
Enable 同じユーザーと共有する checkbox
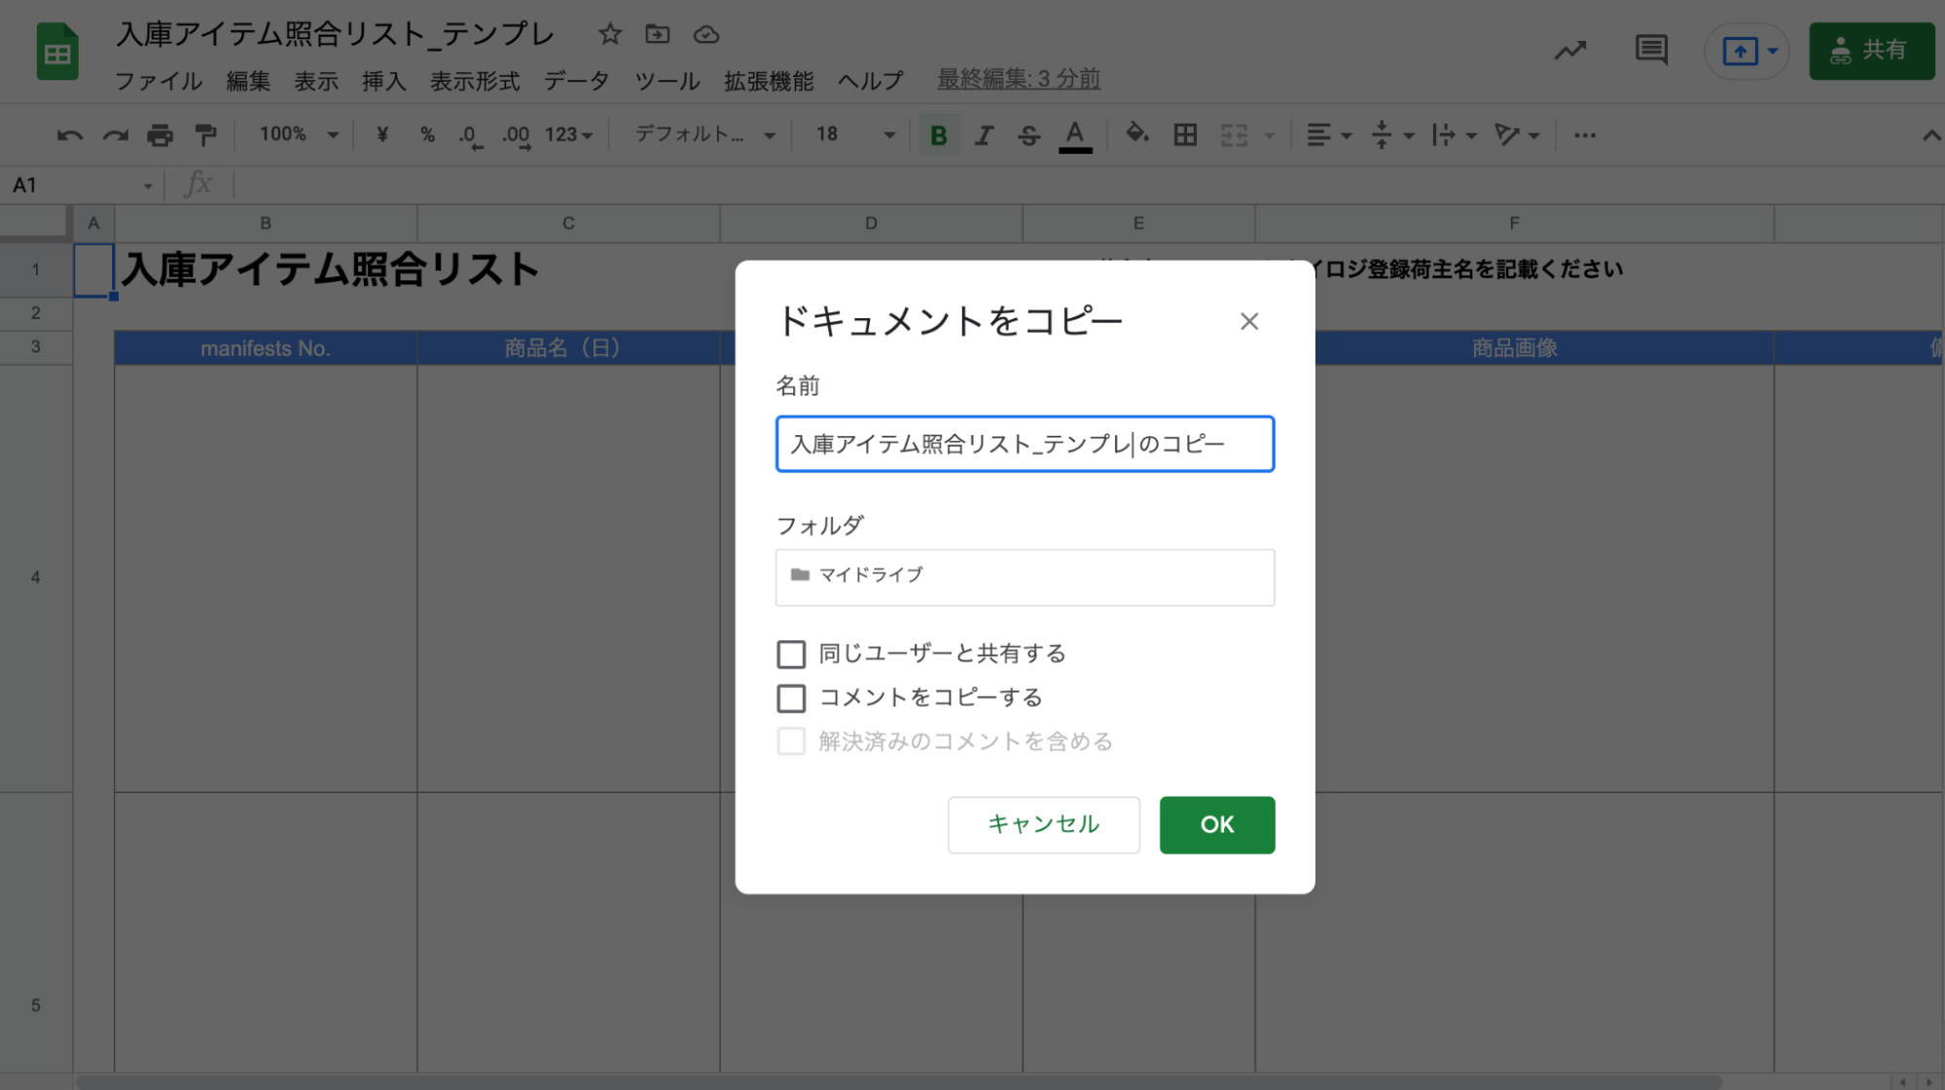[x=791, y=653]
